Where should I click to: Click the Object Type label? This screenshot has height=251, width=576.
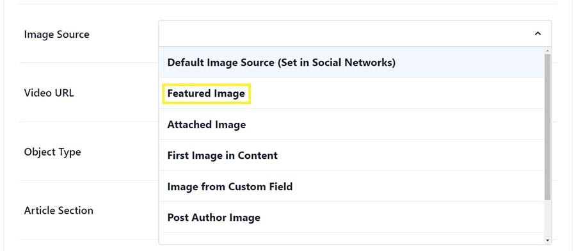tap(52, 152)
